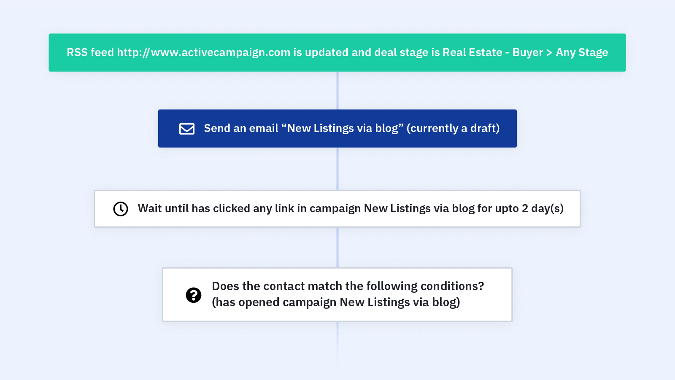
Task: Select the Does the contact match condition block
Action: (x=337, y=294)
